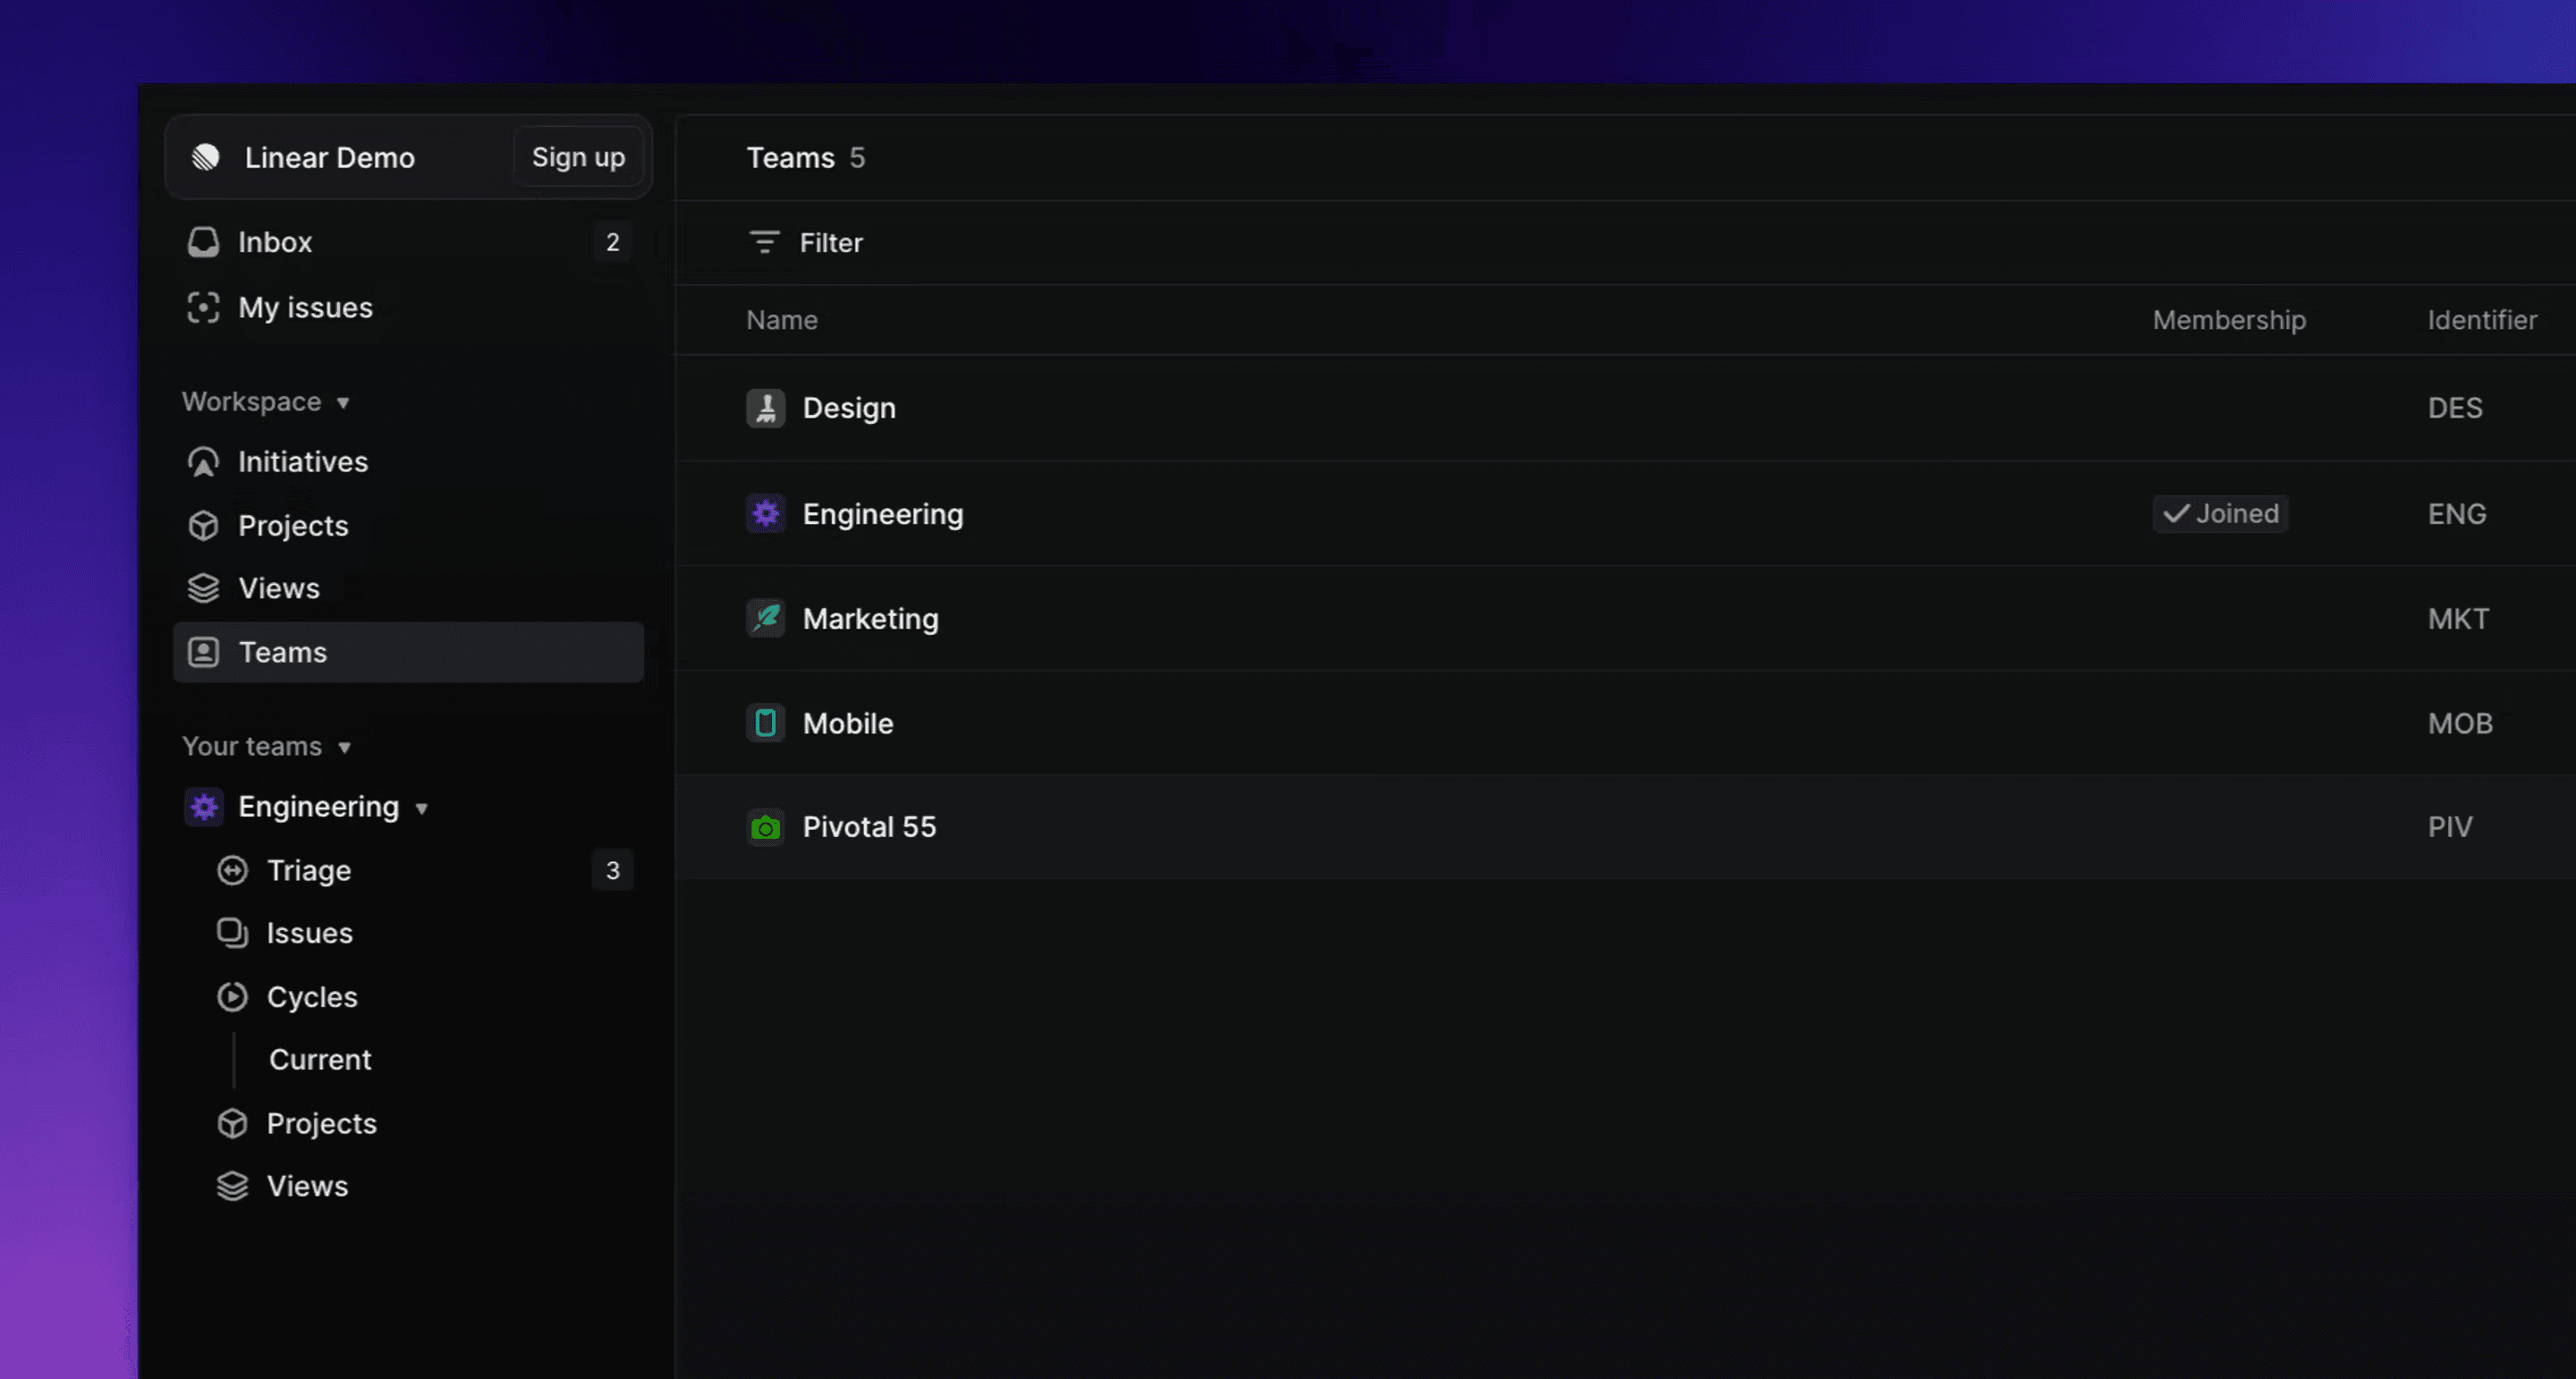The width and height of the screenshot is (2576, 1379).
Task: Open the Current cycle
Action: tap(320, 1060)
